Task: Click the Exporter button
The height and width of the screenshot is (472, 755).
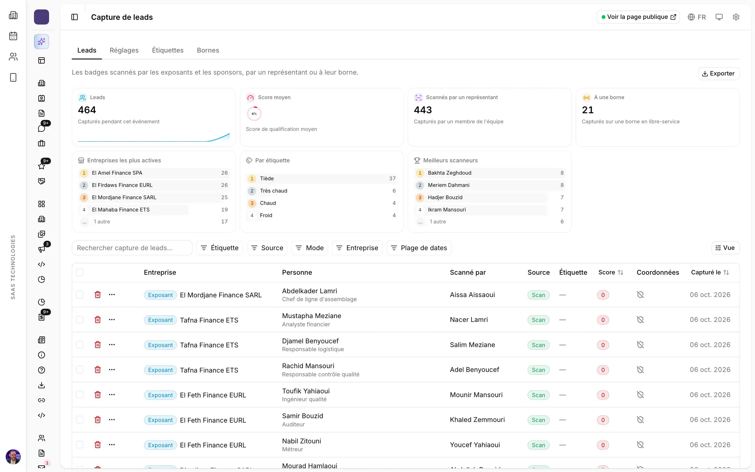Action: pyautogui.click(x=719, y=73)
